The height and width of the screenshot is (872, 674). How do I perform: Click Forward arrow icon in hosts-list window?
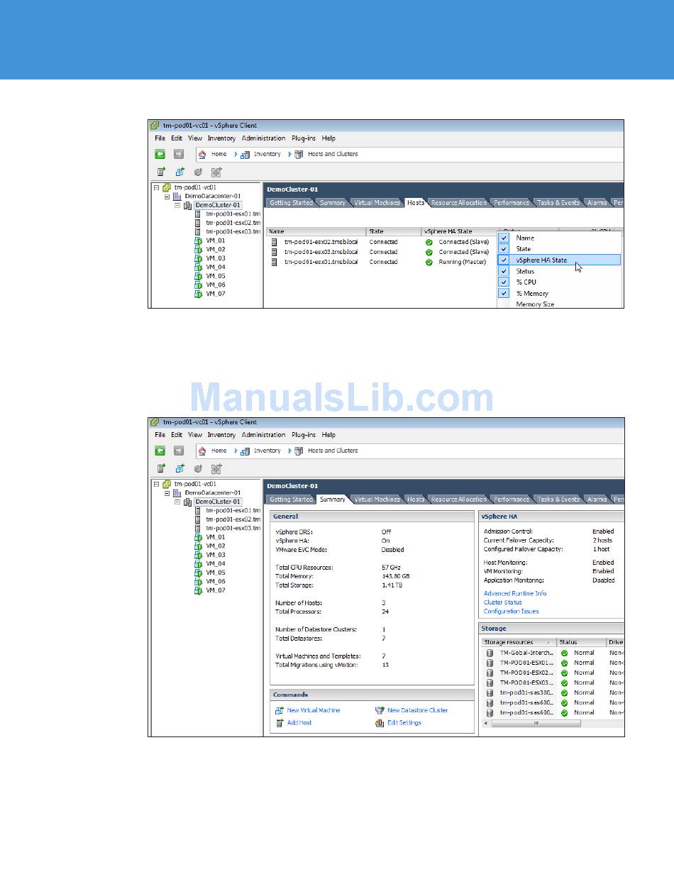coord(179,154)
